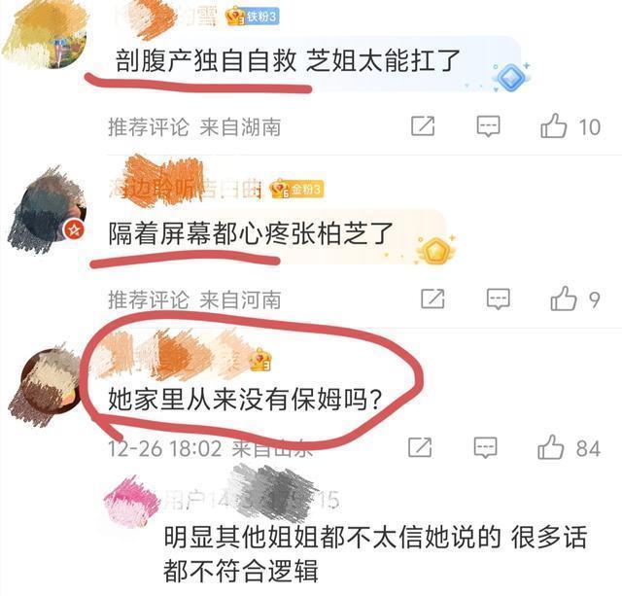Reply to the 隔着屏幕都心疼张柏芝了 comment
Image resolution: width=622 pixels, height=596 pixels.
coord(499,298)
